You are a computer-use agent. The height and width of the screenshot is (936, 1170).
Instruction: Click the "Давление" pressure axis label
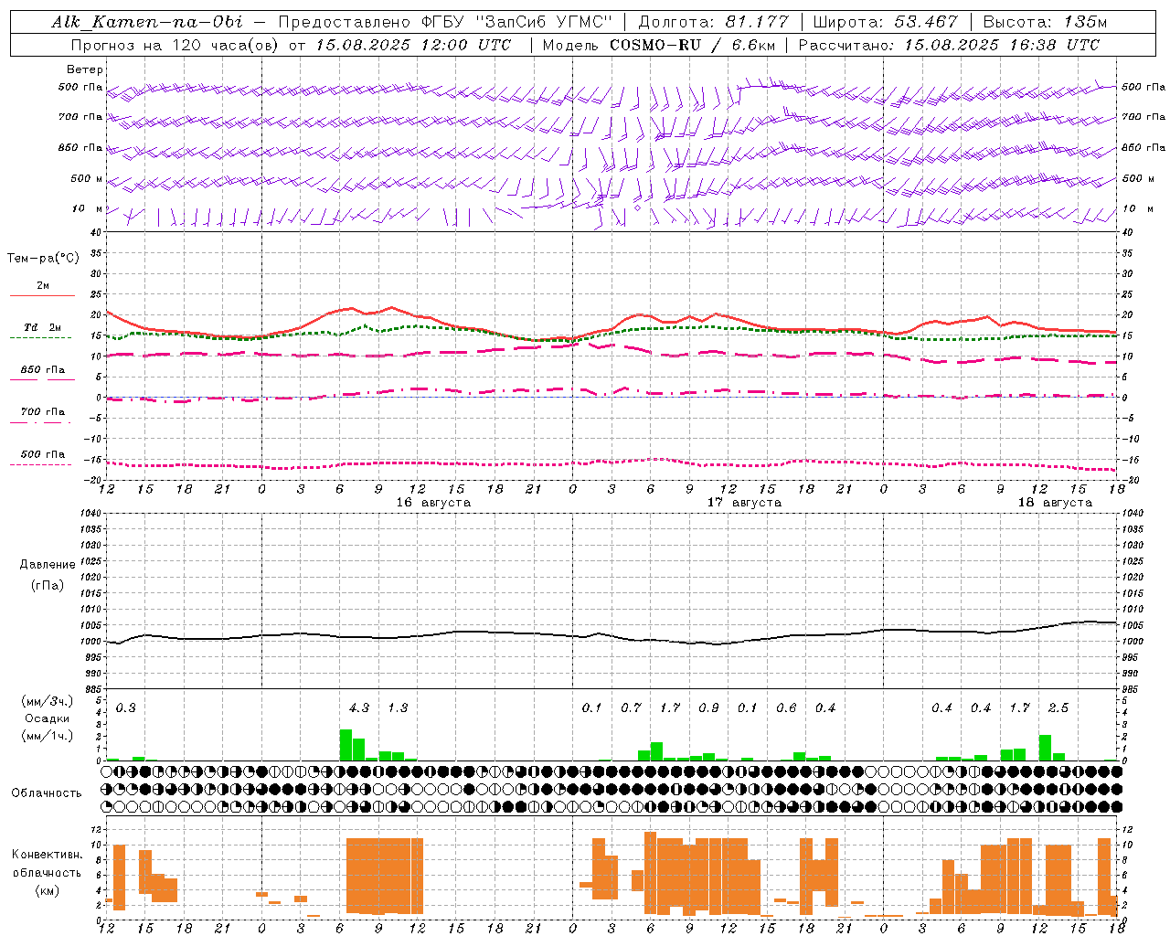click(48, 565)
